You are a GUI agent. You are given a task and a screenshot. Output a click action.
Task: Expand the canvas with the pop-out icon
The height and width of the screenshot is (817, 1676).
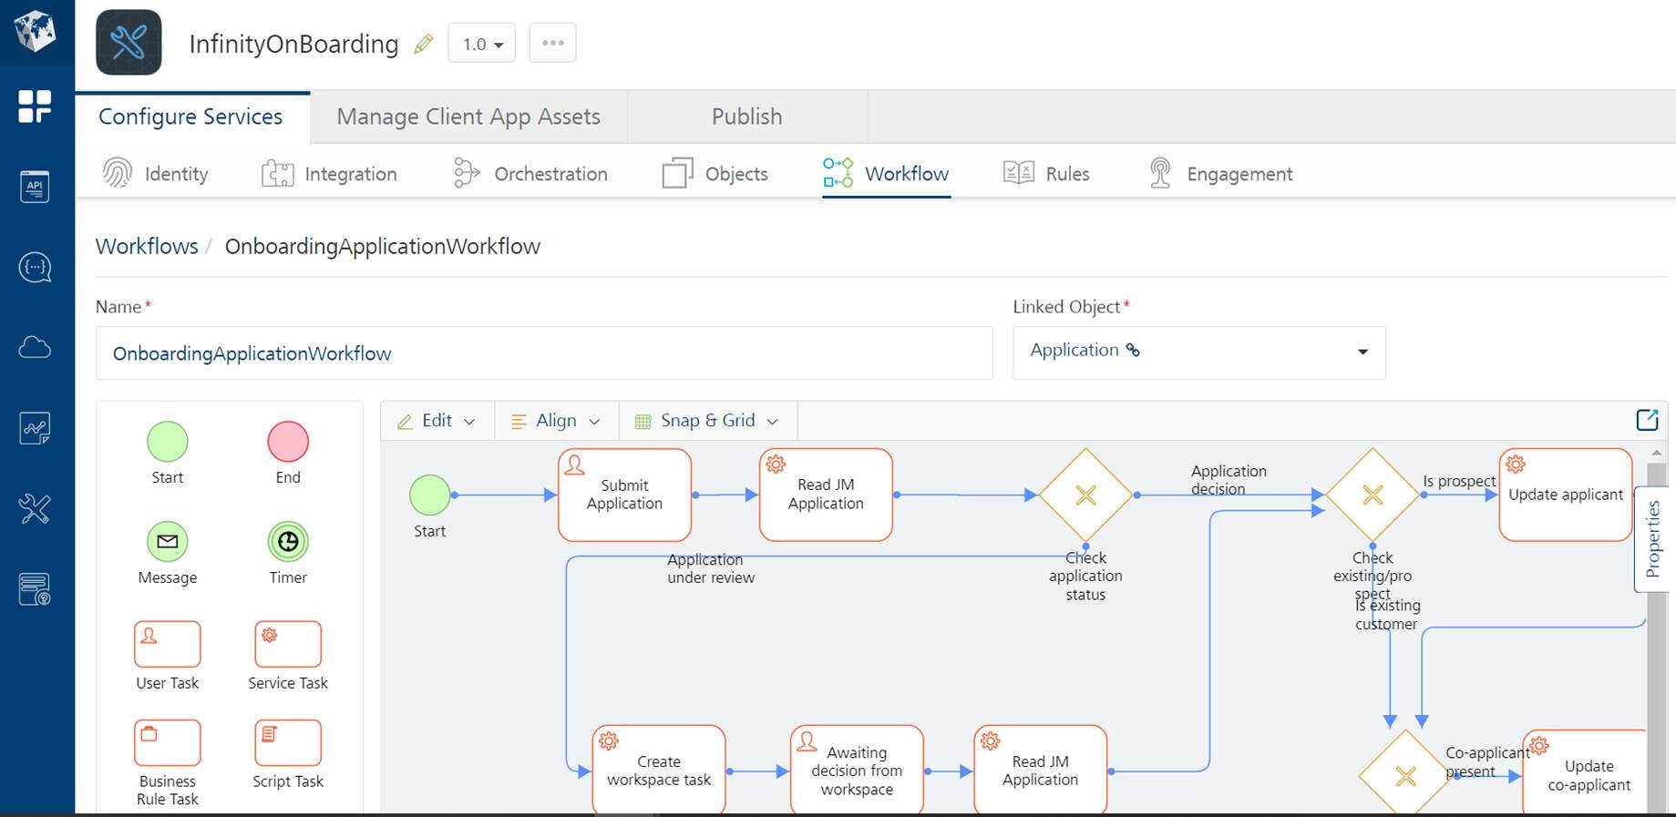tap(1646, 420)
